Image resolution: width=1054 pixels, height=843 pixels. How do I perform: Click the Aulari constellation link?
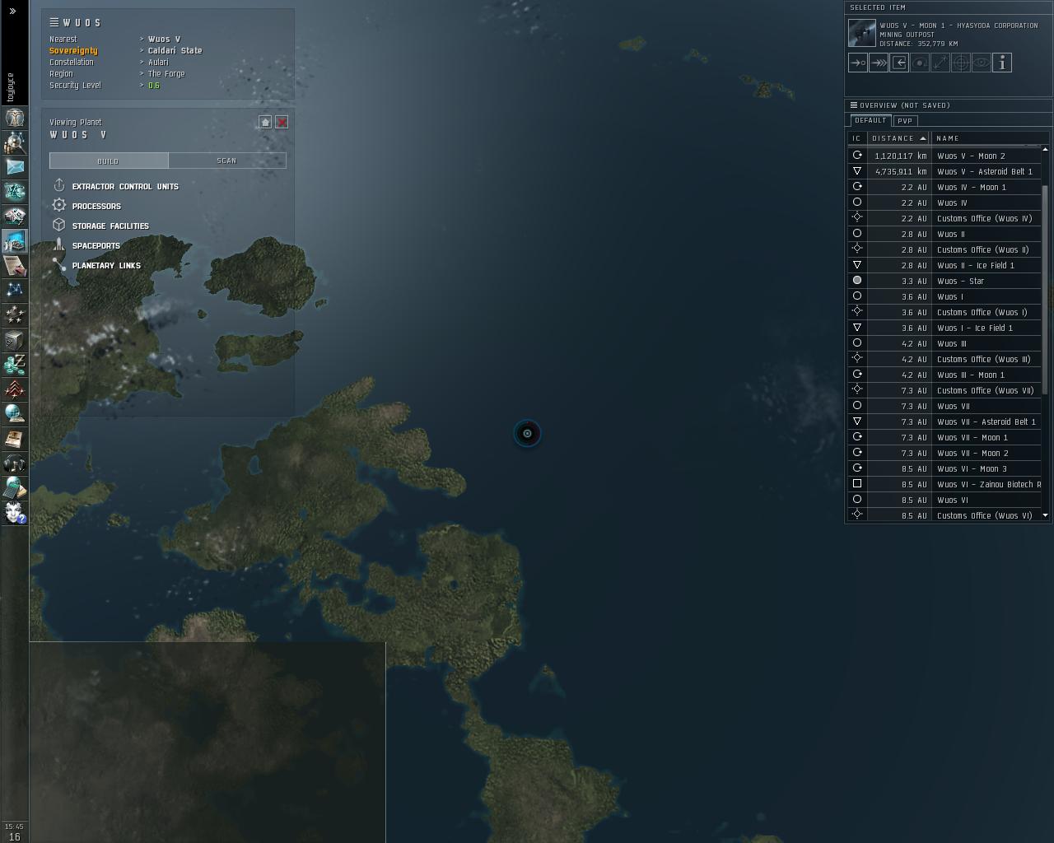pyautogui.click(x=158, y=63)
